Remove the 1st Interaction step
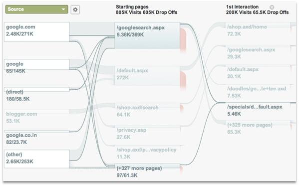299x186 pixels. (x=272, y=7)
